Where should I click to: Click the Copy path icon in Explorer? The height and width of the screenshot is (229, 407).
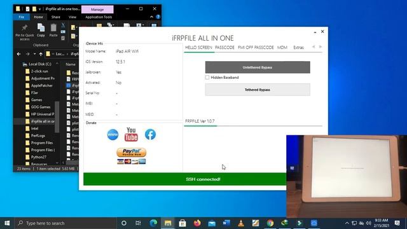63,32
